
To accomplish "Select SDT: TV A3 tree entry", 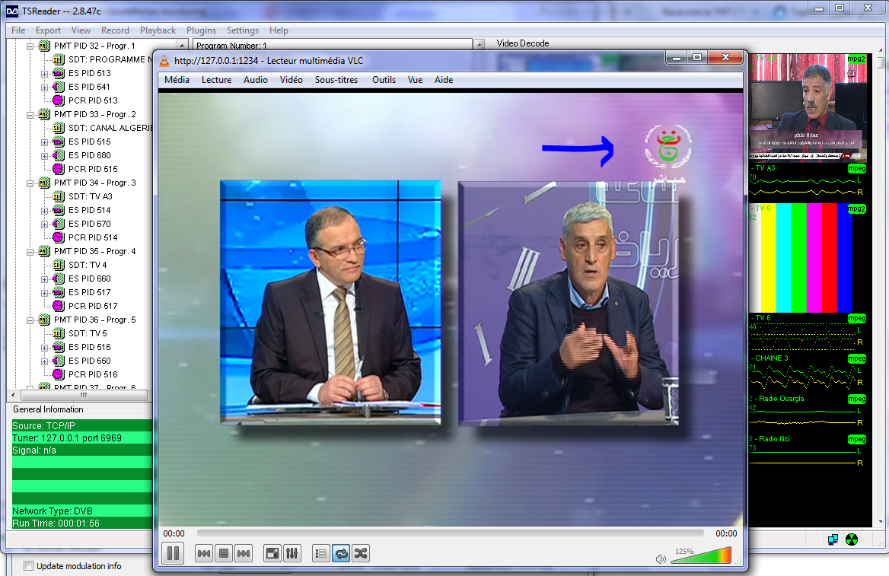I will coord(90,196).
